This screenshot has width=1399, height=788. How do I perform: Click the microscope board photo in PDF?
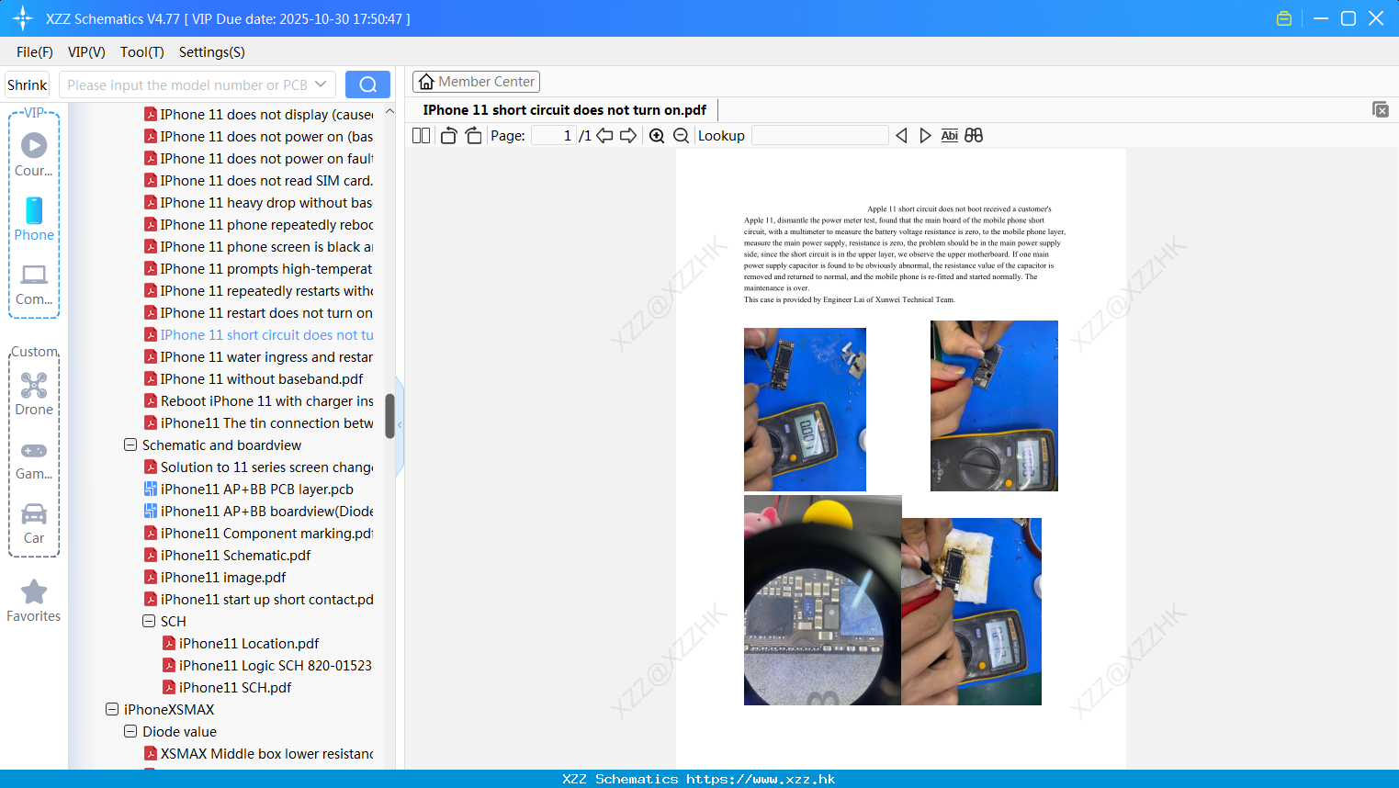tap(822, 601)
